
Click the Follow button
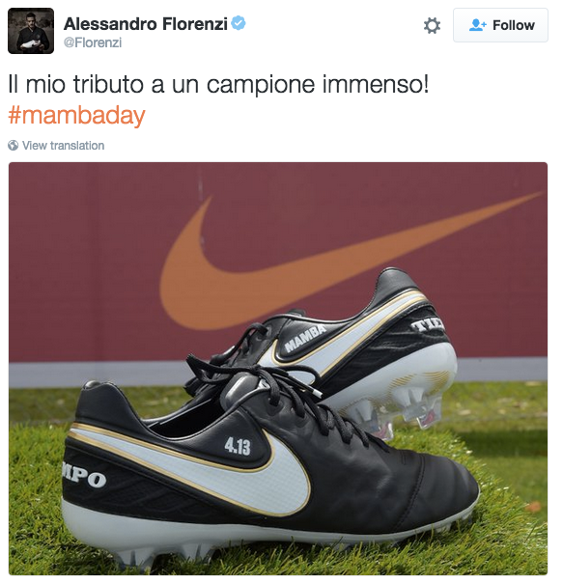tap(500, 25)
